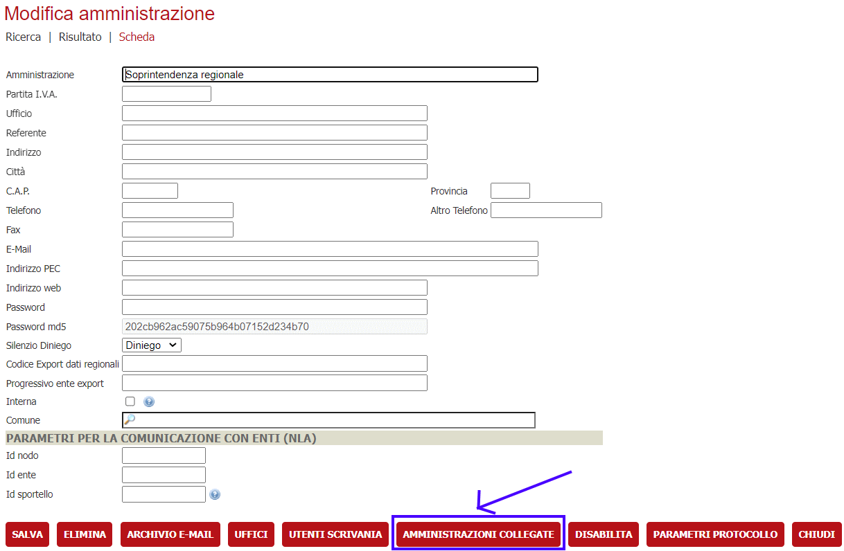Click the UFFICI button

251,534
